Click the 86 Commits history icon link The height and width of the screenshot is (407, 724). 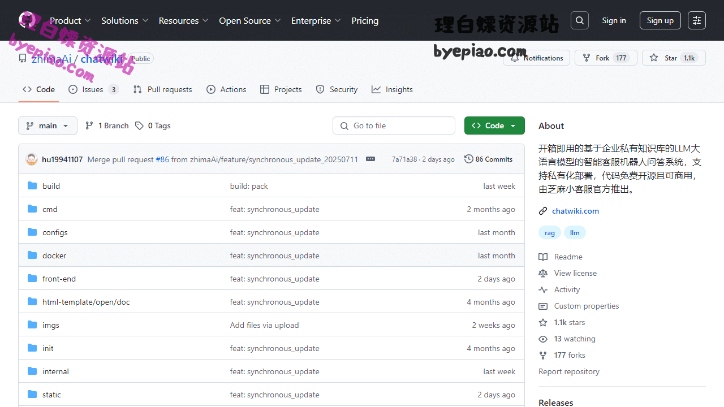tap(488, 159)
